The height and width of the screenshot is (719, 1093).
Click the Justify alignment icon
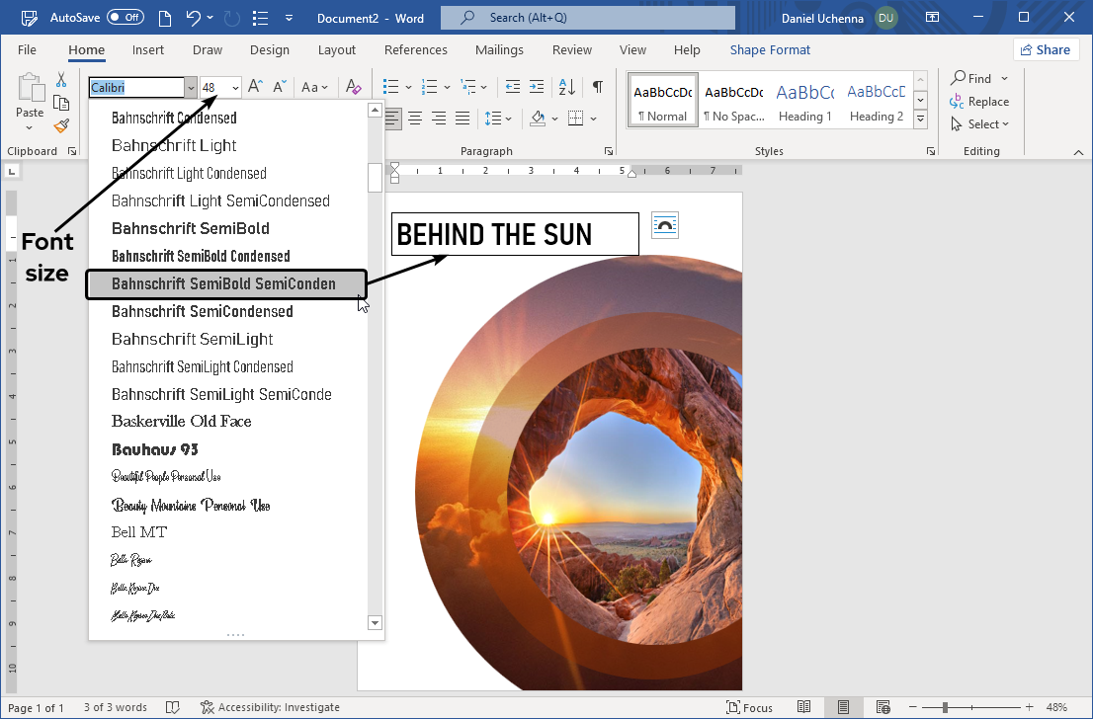tap(461, 119)
